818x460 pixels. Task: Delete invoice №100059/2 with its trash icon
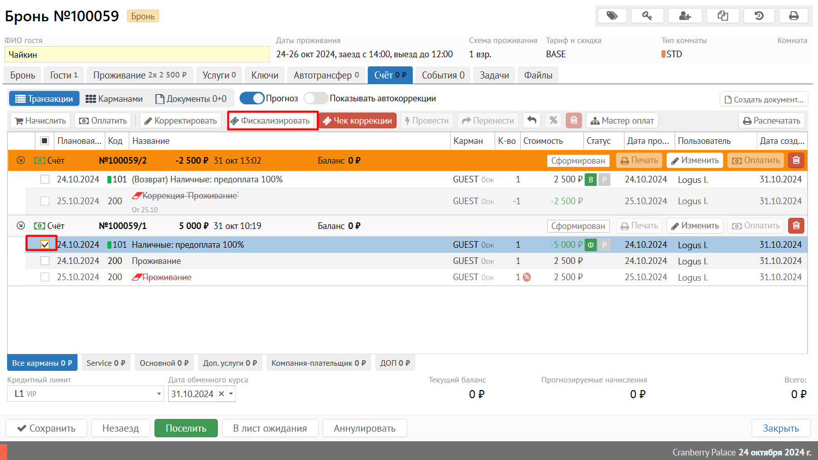pyautogui.click(x=796, y=161)
